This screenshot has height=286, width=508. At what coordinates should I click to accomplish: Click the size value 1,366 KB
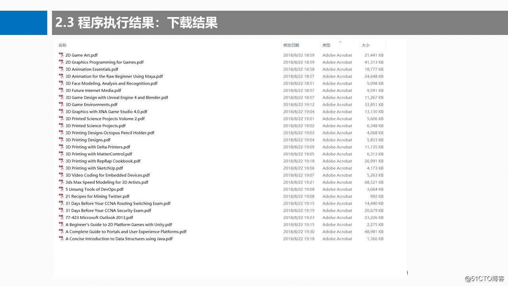coord(375,239)
